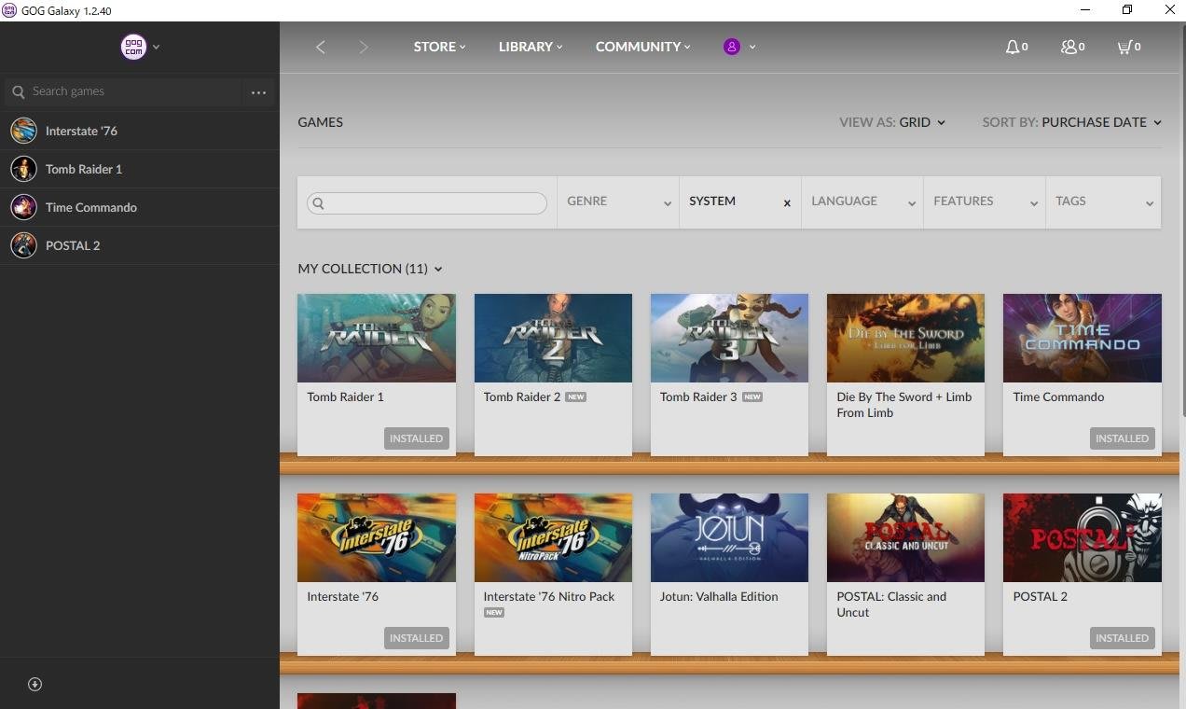Change the View As: Grid option
This screenshot has height=709, width=1186.
[x=892, y=122]
